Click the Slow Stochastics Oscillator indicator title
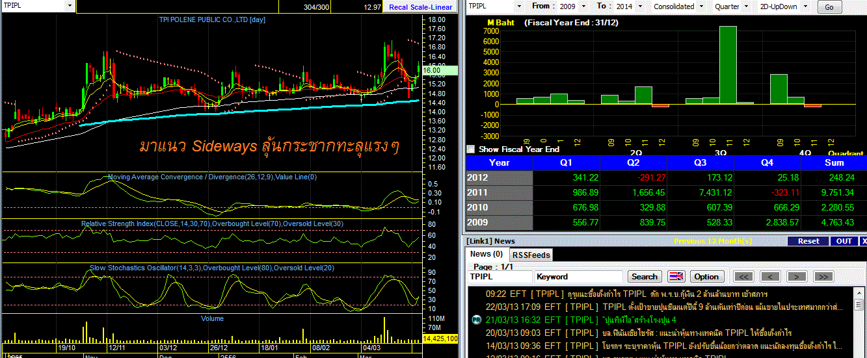Image resolution: width=867 pixels, height=358 pixels. click(x=212, y=268)
